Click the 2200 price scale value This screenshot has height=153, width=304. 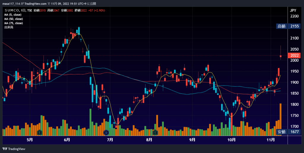tap(294, 16)
